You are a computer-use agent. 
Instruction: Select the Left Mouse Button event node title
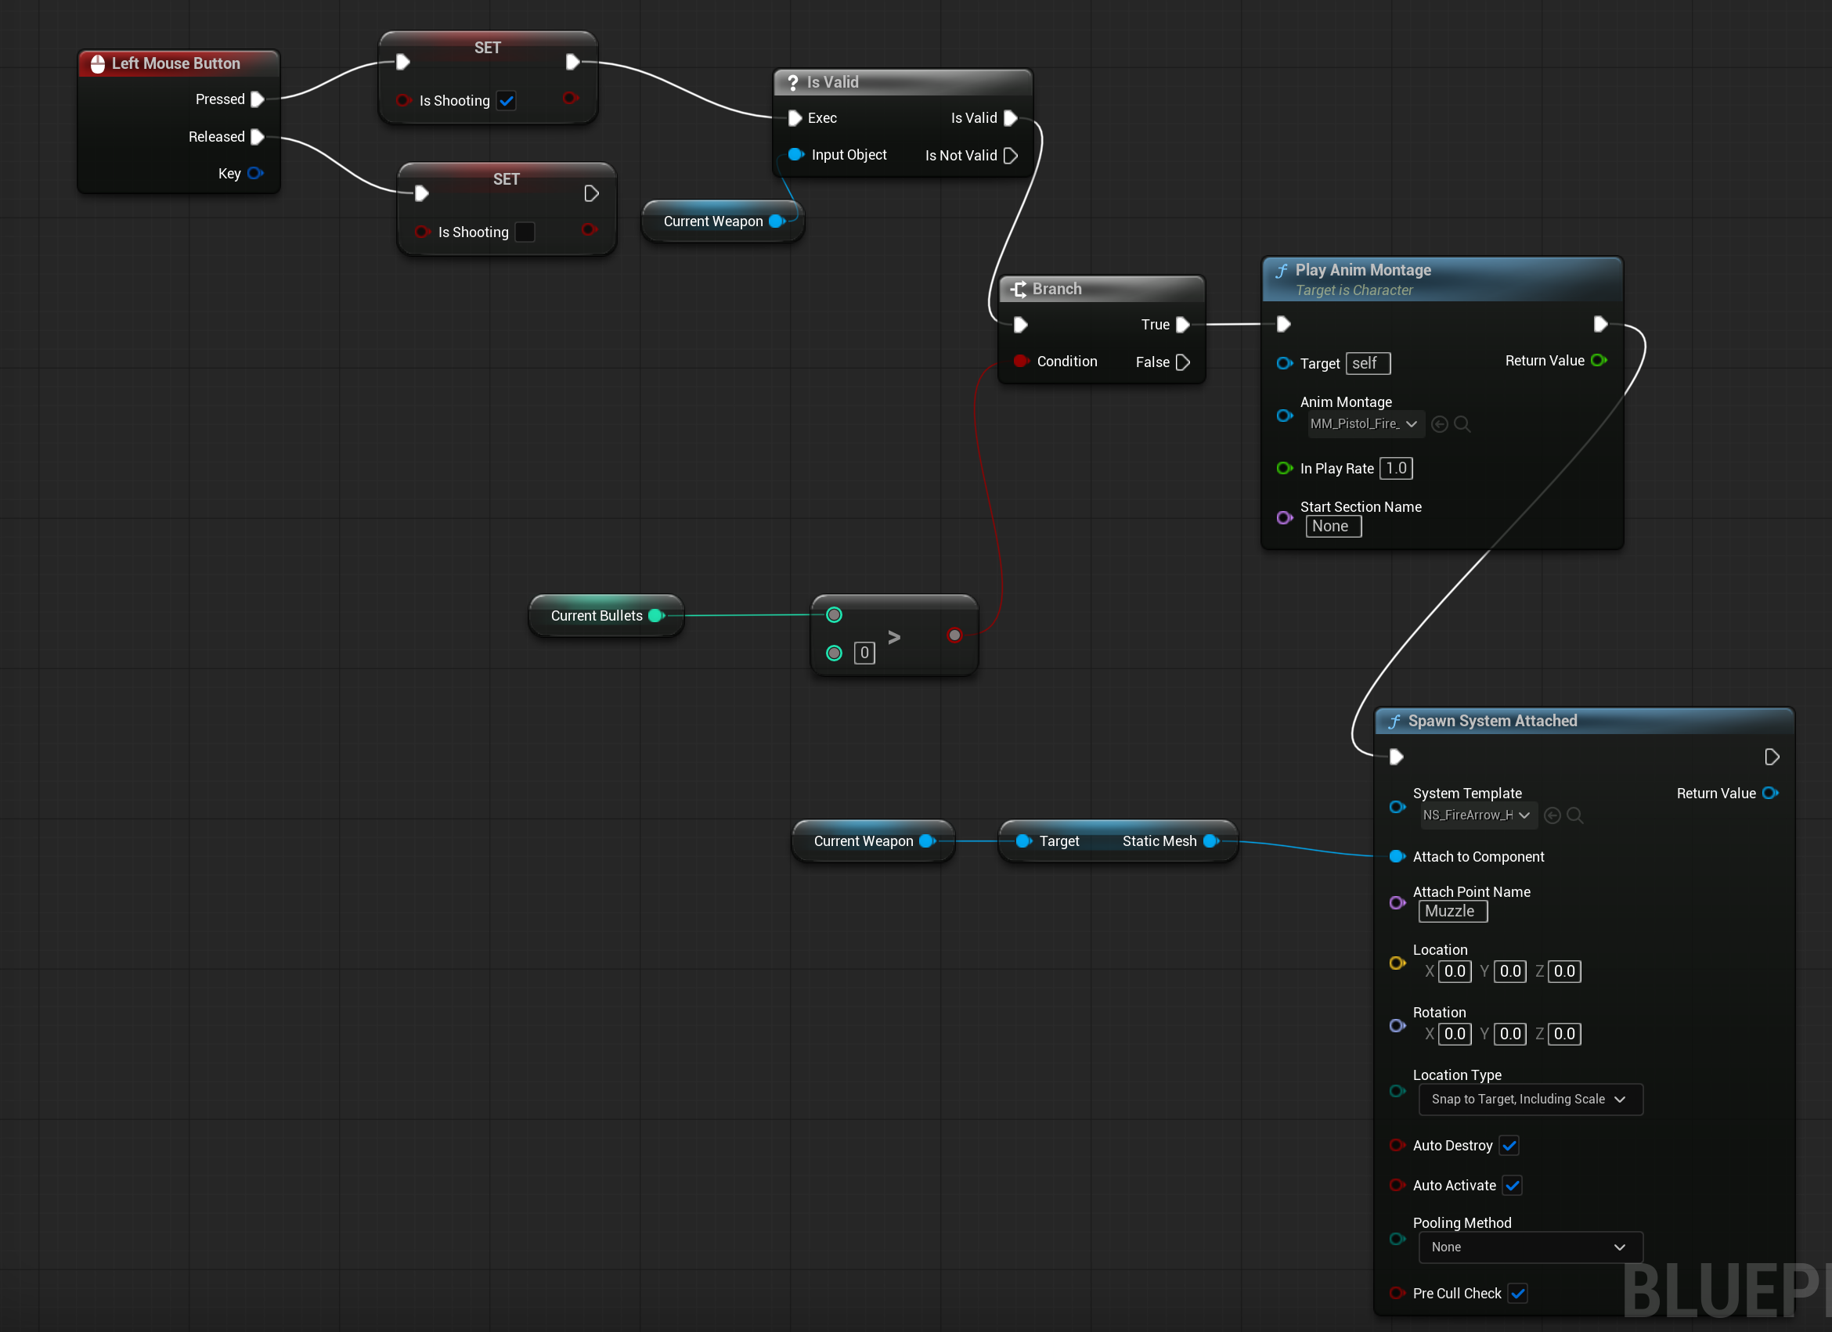coord(176,63)
